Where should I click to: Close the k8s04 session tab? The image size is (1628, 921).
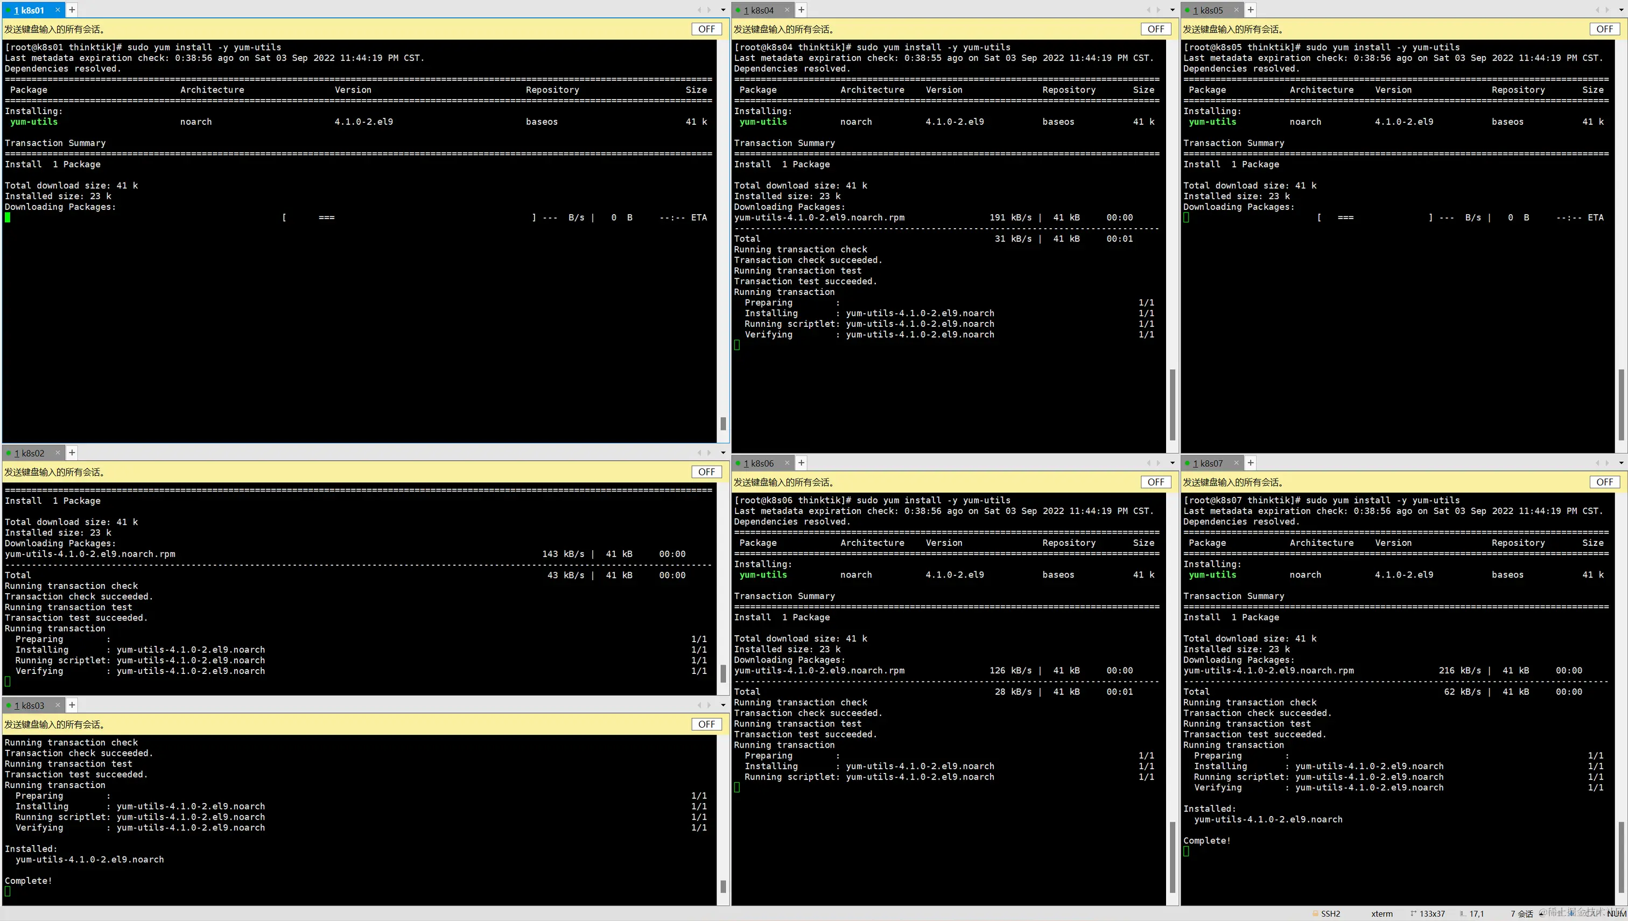(x=787, y=10)
